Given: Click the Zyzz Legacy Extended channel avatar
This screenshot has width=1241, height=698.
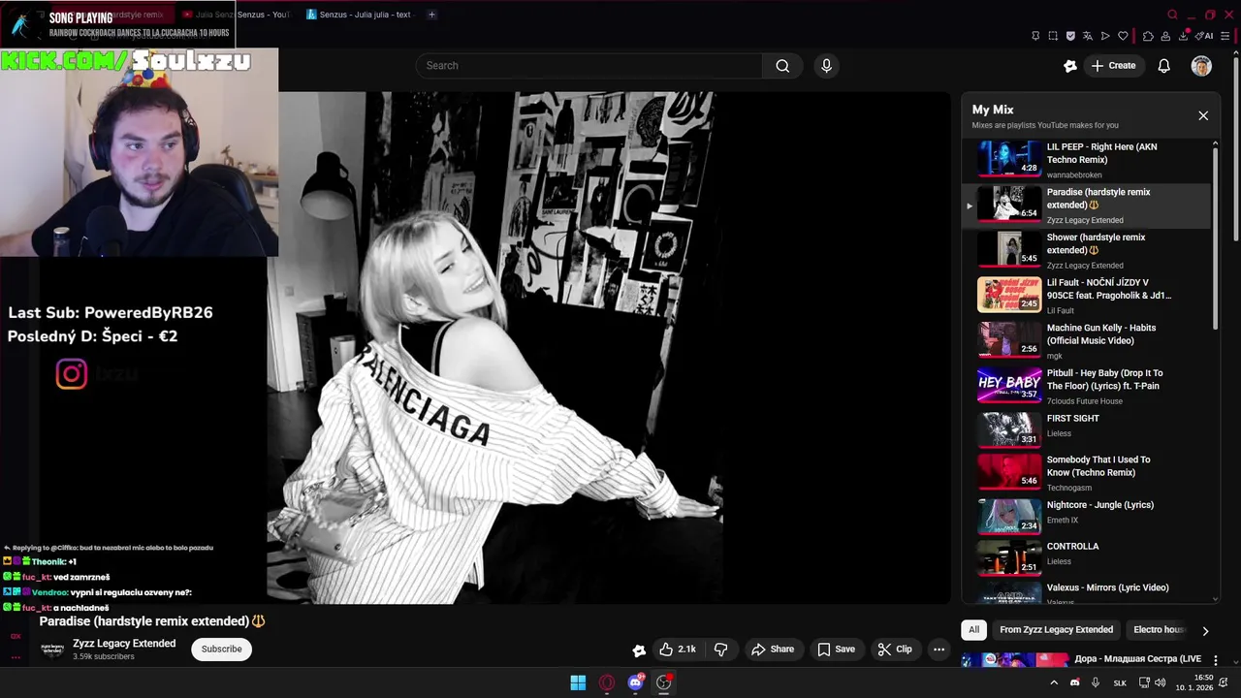Looking at the screenshot, I should pos(52,650).
